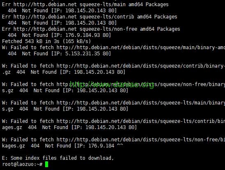The image size is (225, 170).
Task: Click the squeeze-lts/contrib amd64 Packages error line
Action: pyautogui.click(x=90, y=17)
